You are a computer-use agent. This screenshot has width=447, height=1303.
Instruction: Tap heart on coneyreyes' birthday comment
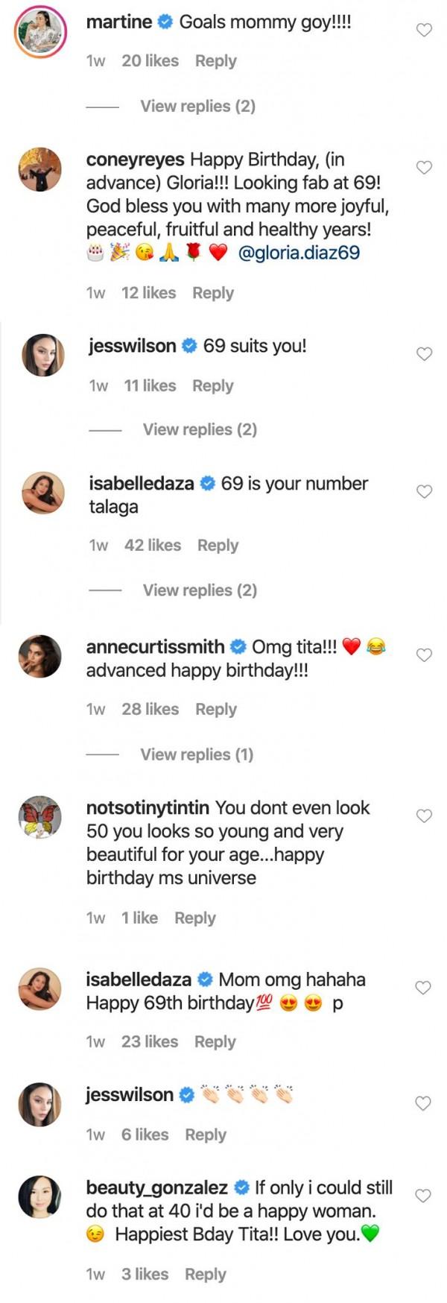click(x=424, y=168)
